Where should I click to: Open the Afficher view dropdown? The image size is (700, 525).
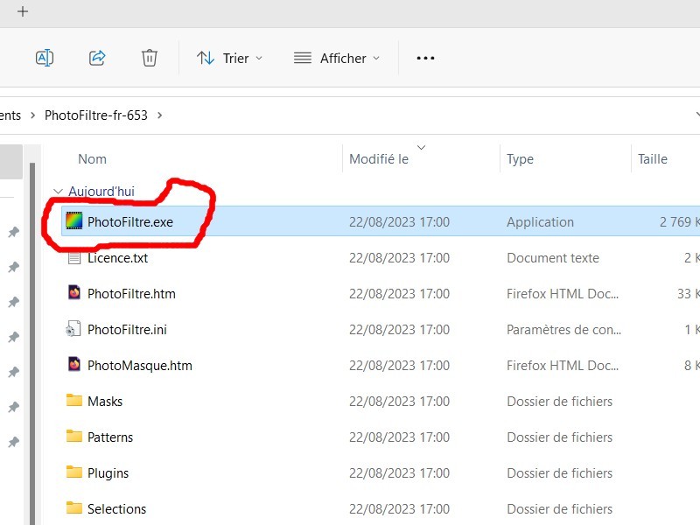(x=337, y=58)
